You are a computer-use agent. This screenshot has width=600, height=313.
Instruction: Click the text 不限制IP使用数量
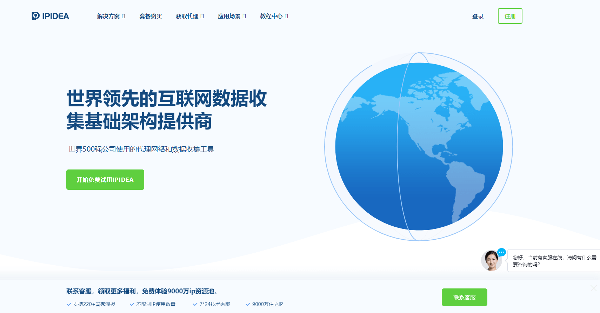point(156,304)
